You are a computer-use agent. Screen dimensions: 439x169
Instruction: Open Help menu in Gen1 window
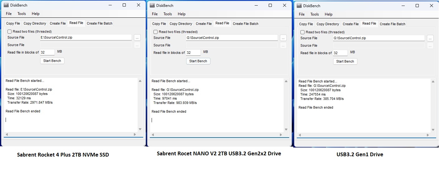coord(329,14)
